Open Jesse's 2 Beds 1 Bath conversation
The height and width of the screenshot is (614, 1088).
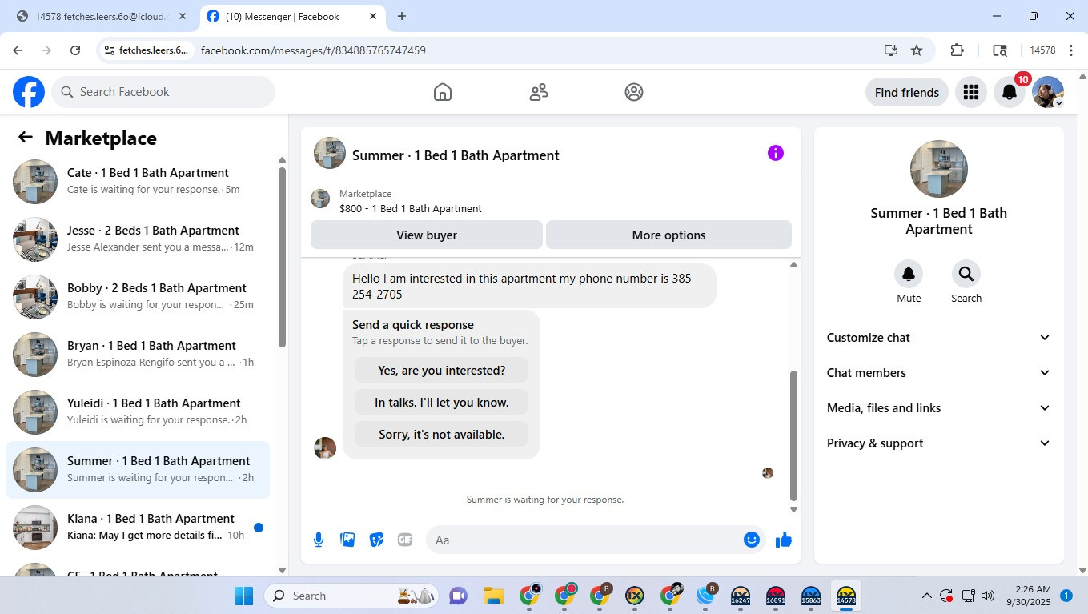coord(139,239)
